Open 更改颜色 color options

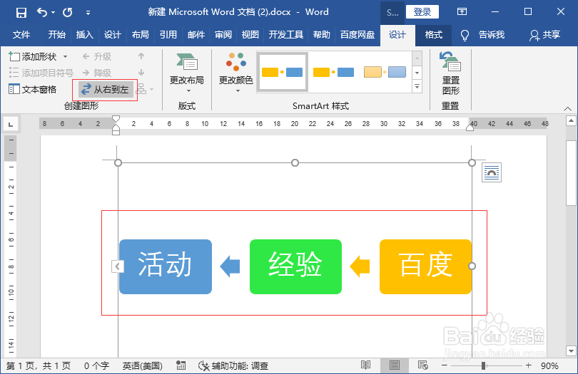[x=236, y=73]
